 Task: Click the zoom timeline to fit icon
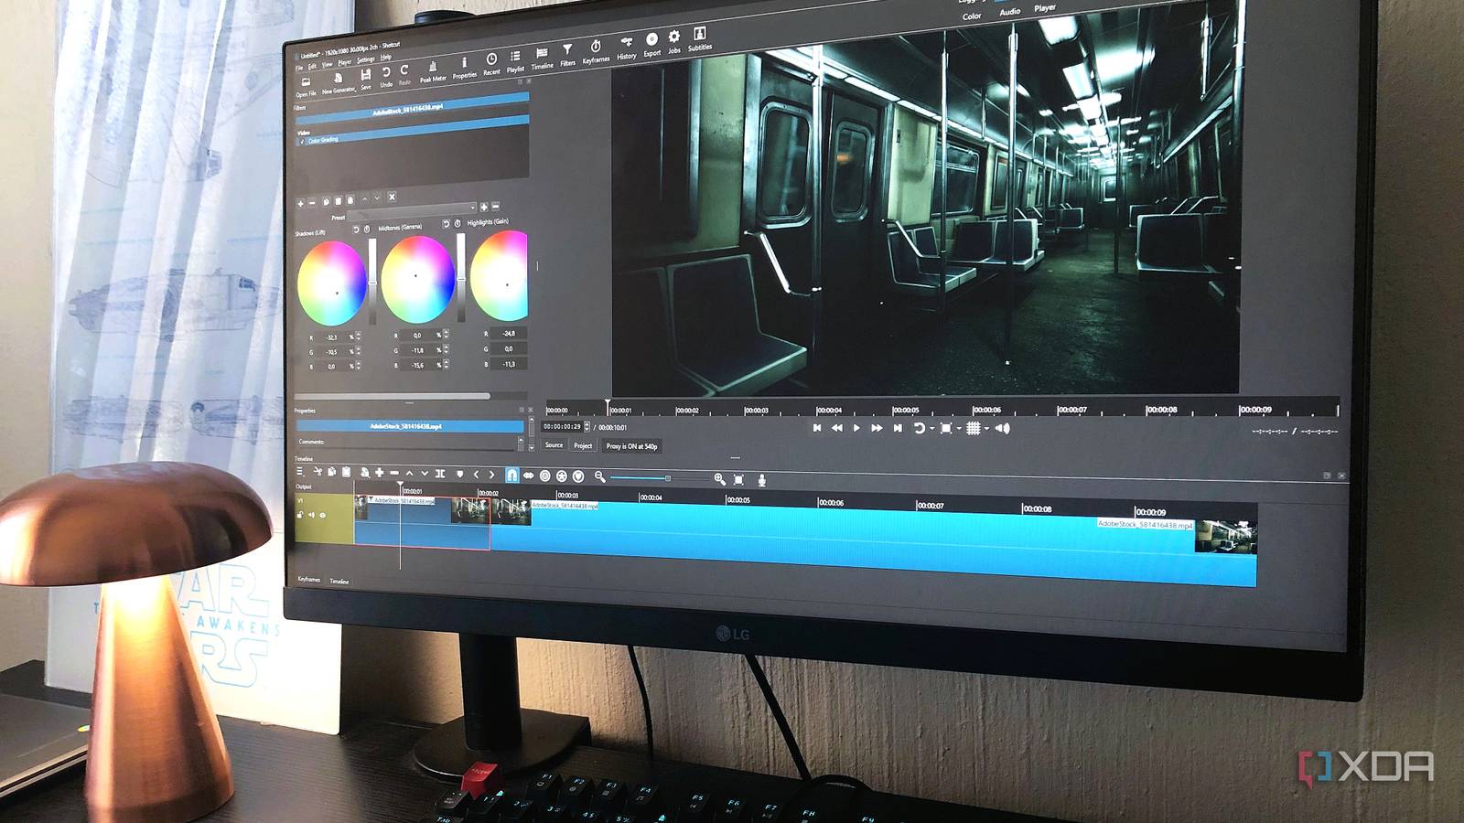click(738, 479)
